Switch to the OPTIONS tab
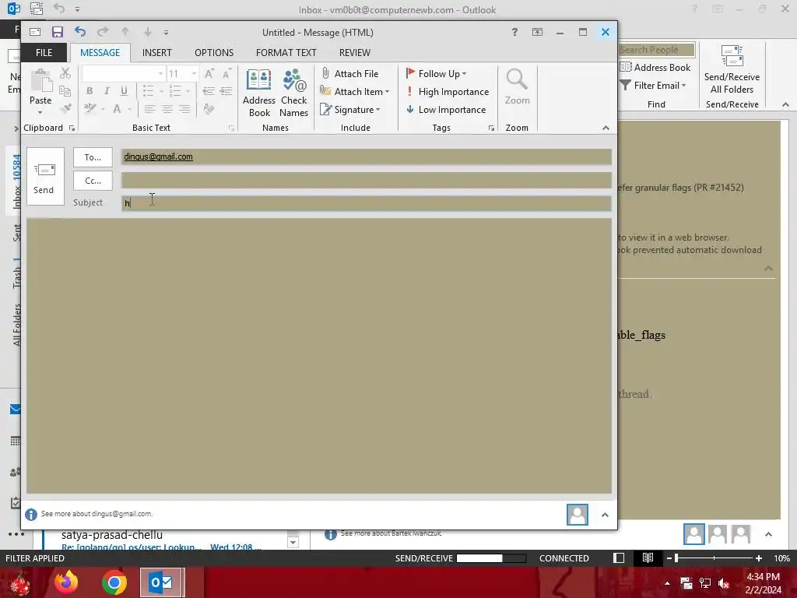797x598 pixels. tap(214, 52)
